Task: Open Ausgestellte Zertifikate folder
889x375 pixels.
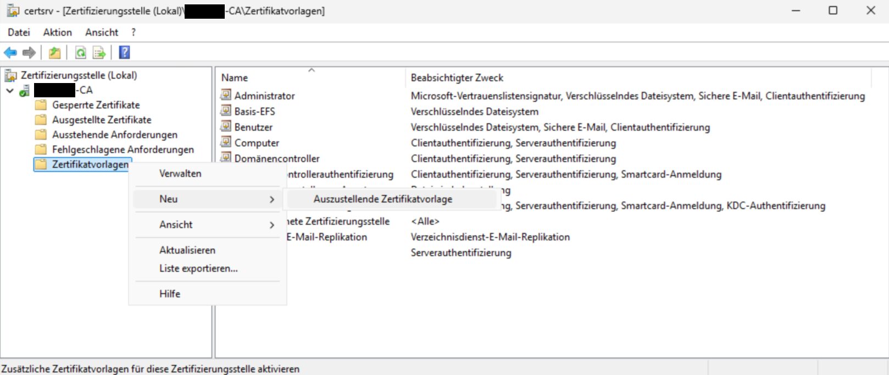Action: click(x=101, y=120)
